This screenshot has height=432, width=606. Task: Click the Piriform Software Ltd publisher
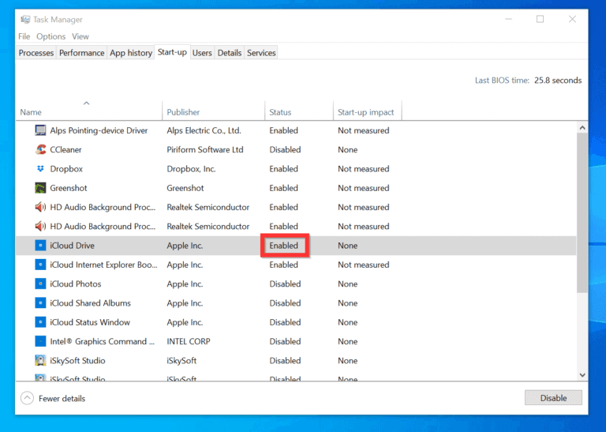(x=205, y=150)
